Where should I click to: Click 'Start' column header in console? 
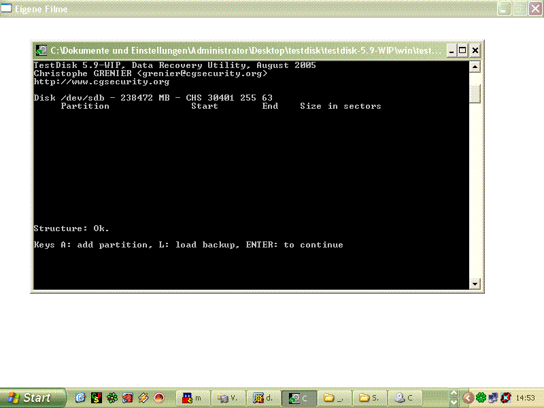(x=205, y=106)
